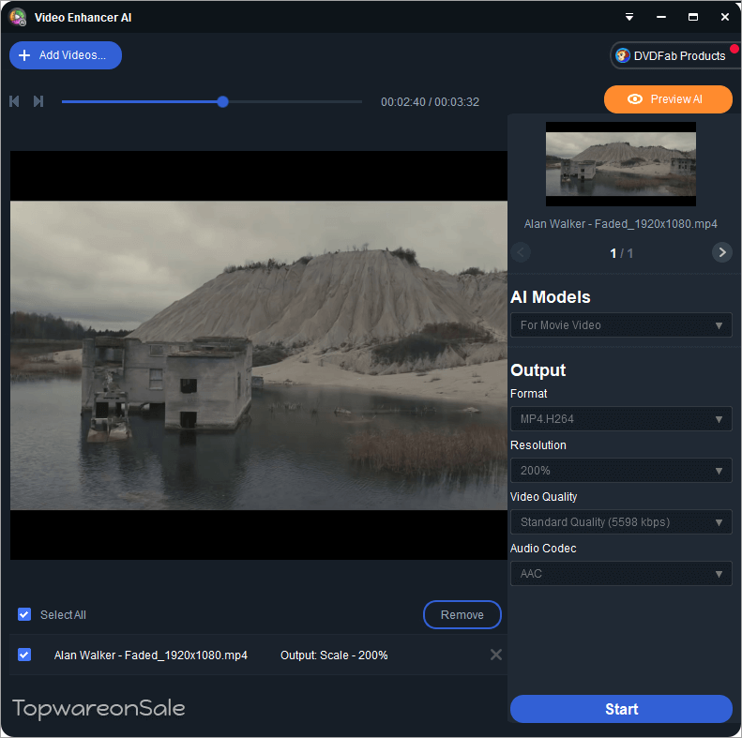Viewport: 742px width, 738px height.
Task: Delete the Alan Walker file row with X
Action: [496, 655]
